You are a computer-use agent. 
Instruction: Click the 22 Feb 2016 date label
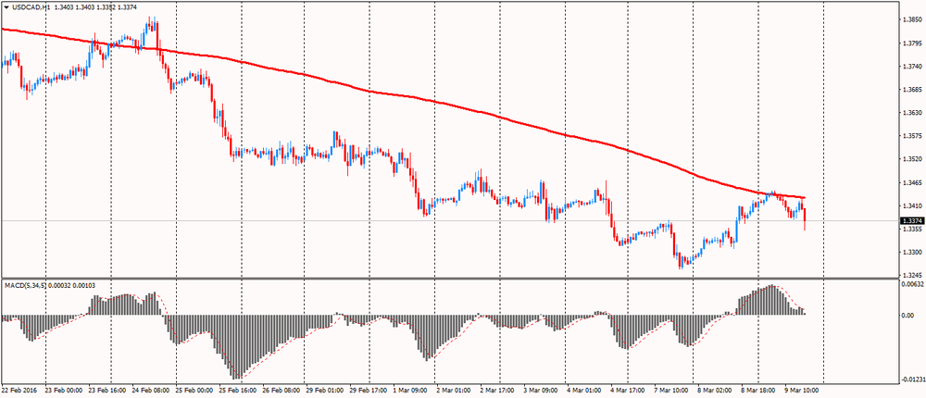pos(19,391)
